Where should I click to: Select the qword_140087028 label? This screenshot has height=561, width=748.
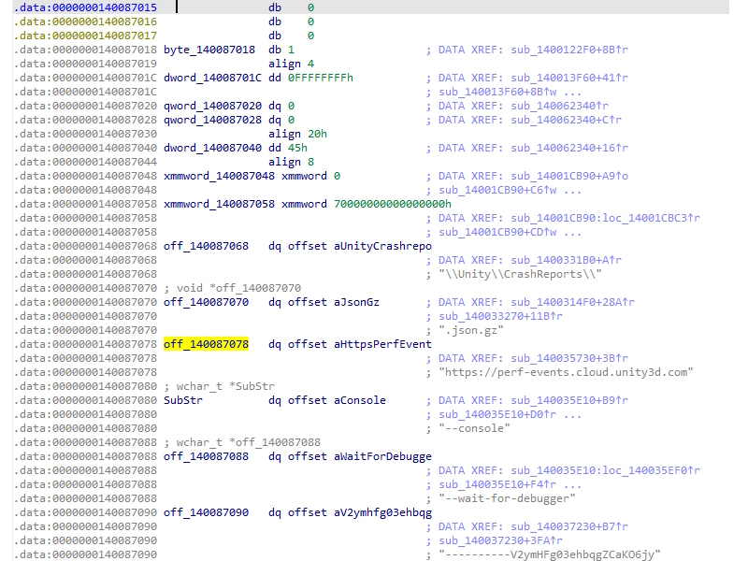pos(212,120)
